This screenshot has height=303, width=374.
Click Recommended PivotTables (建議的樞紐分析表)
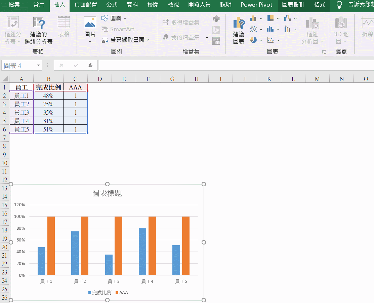point(41,31)
